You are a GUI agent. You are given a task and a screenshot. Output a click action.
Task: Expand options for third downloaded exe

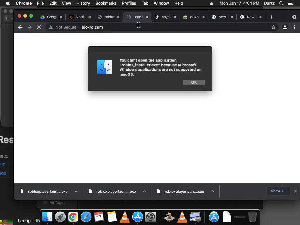[213, 191]
